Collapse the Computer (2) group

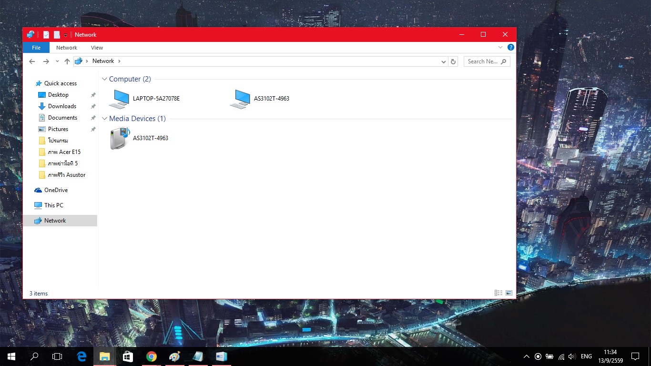pos(104,79)
